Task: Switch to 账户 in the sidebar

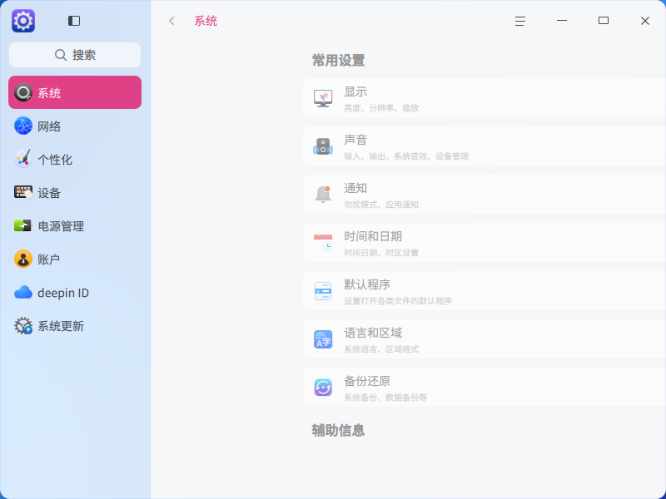Action: point(75,259)
